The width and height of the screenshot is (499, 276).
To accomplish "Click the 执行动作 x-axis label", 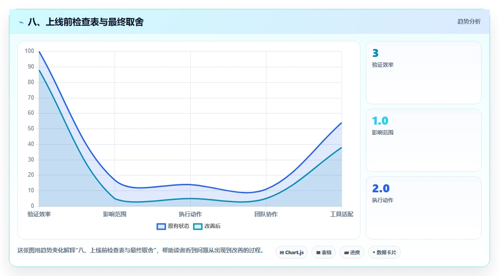I will pos(190,214).
